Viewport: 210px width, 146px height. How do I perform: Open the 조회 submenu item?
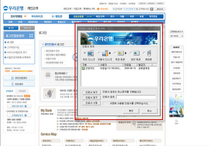click(10, 22)
